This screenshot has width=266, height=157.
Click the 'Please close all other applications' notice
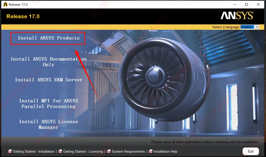205,142
